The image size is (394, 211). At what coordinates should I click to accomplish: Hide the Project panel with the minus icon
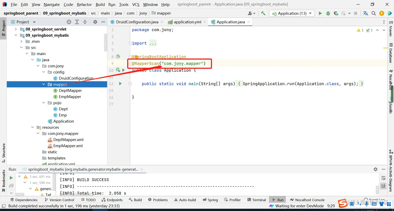pyautogui.click(x=103, y=22)
